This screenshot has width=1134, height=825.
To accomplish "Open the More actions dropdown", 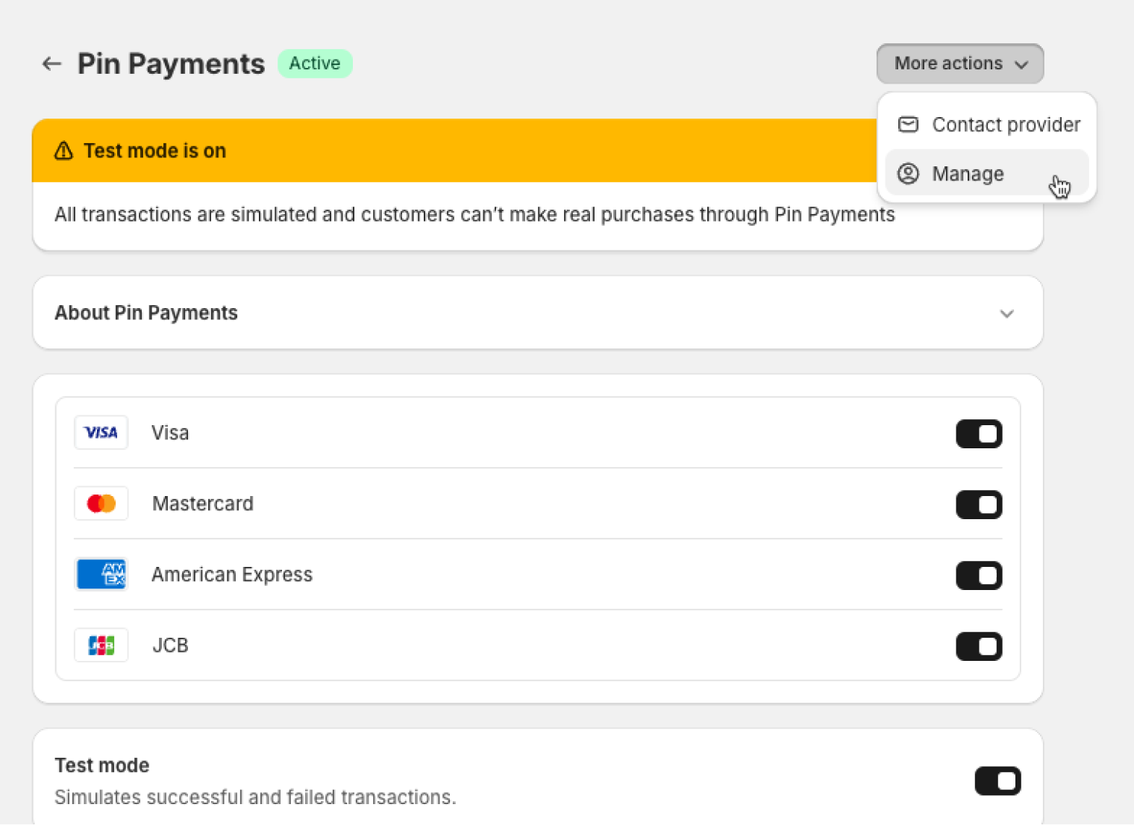I will click(959, 63).
